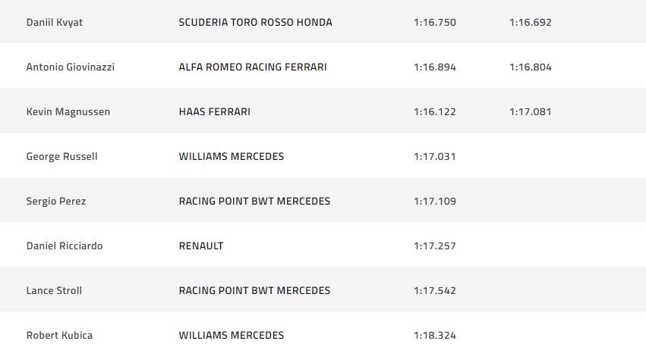Click Ricciardo's 1:17.257 lap time
This screenshot has height=363, width=646.
pyautogui.click(x=435, y=246)
